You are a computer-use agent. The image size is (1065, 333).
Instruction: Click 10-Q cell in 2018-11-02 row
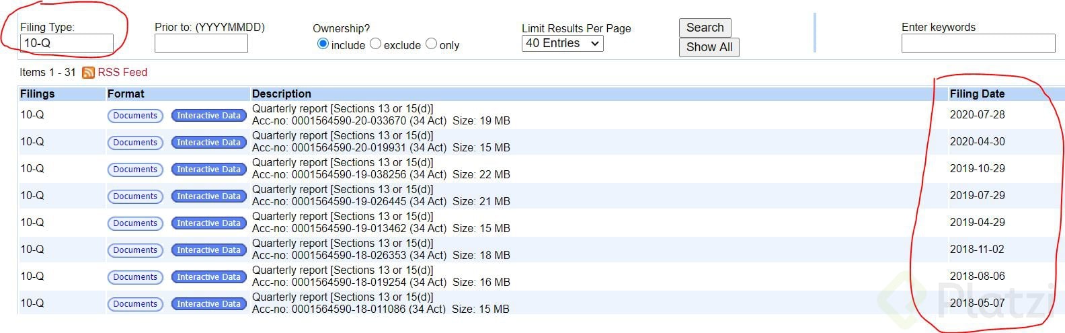32,250
